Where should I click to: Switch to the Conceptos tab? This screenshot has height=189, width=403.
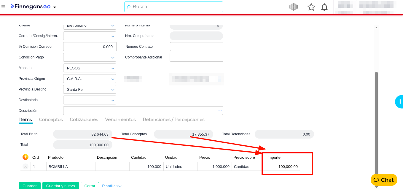(51, 120)
